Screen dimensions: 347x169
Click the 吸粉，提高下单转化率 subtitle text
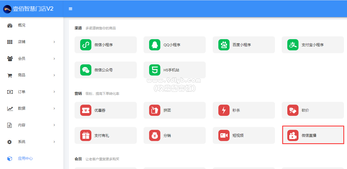[102, 94]
